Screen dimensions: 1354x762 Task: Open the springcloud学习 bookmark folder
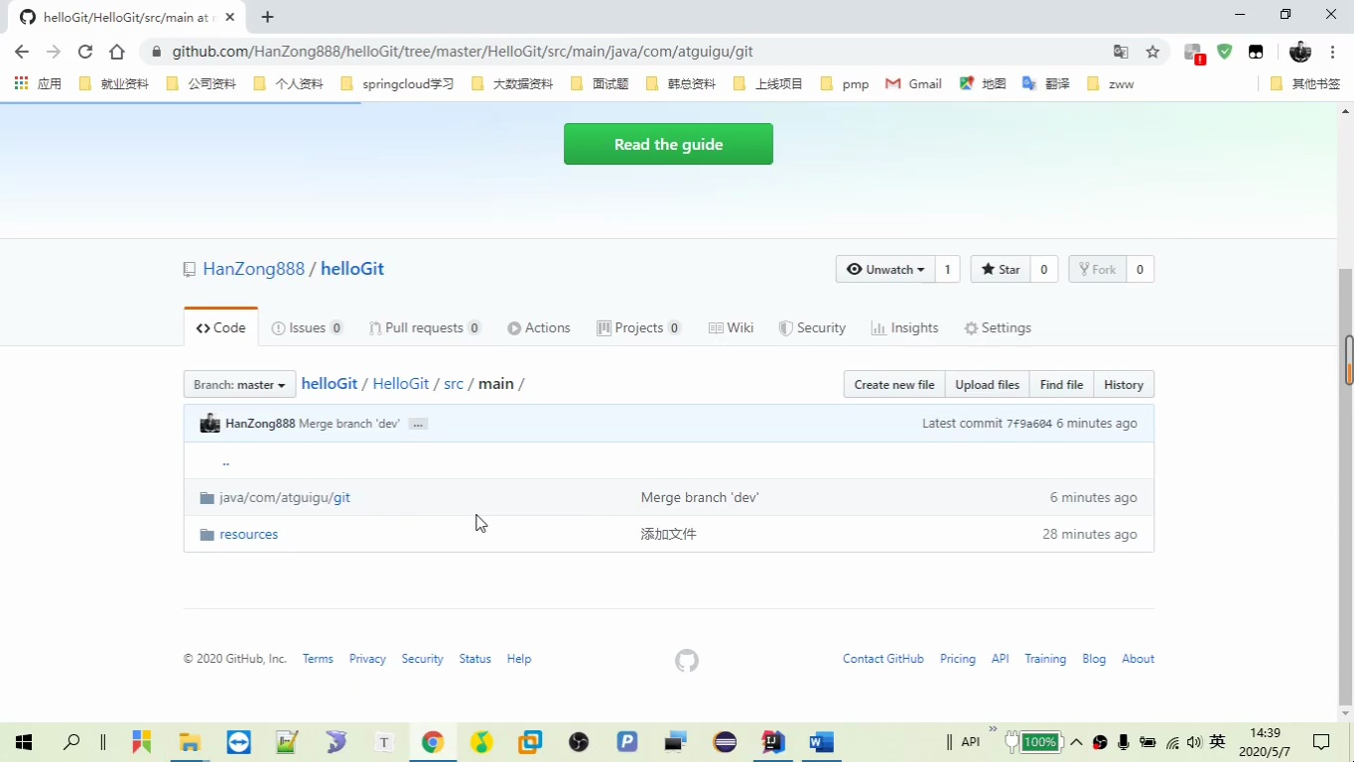(x=397, y=84)
